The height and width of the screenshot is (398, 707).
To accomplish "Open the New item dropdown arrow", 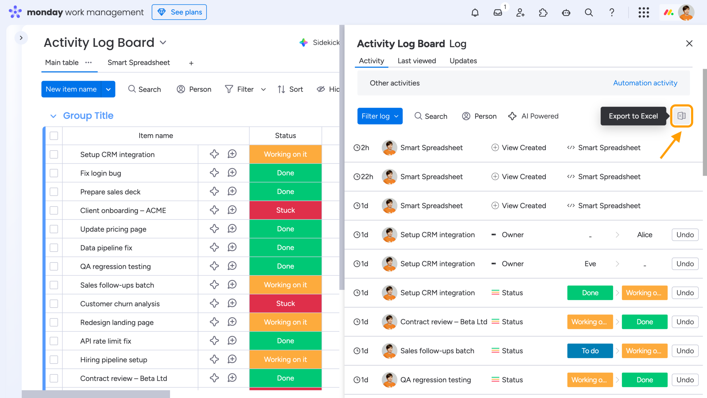I will tap(108, 89).
